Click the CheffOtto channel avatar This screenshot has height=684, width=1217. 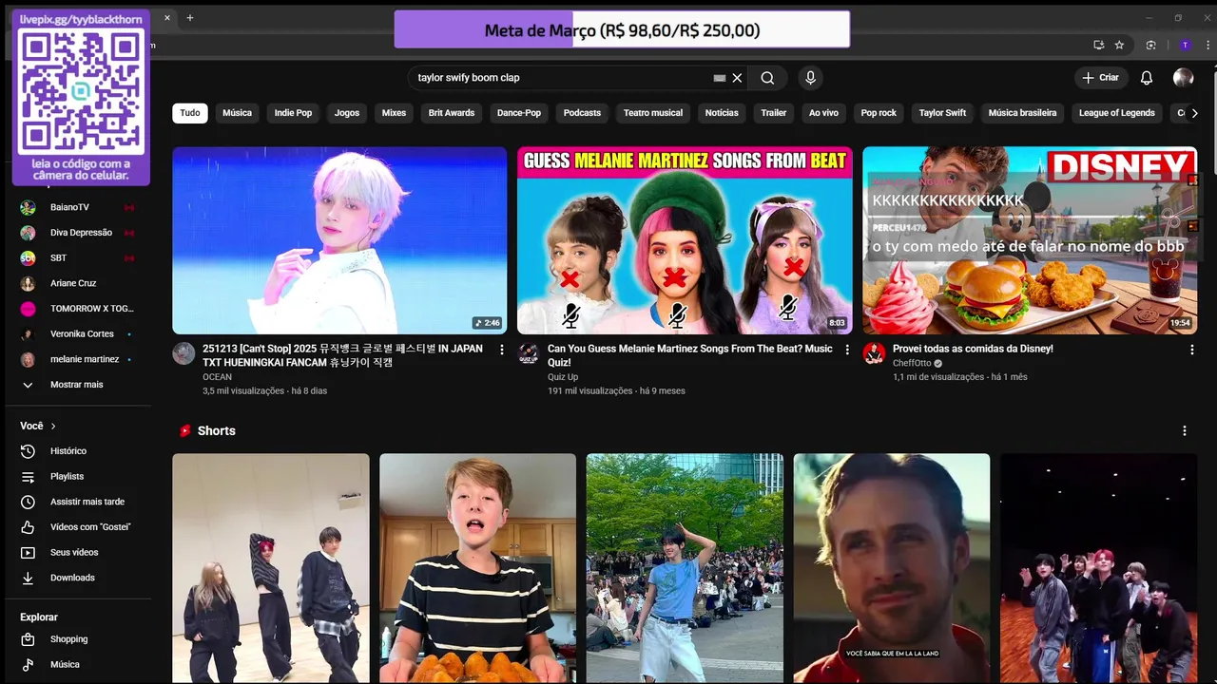[x=874, y=353]
